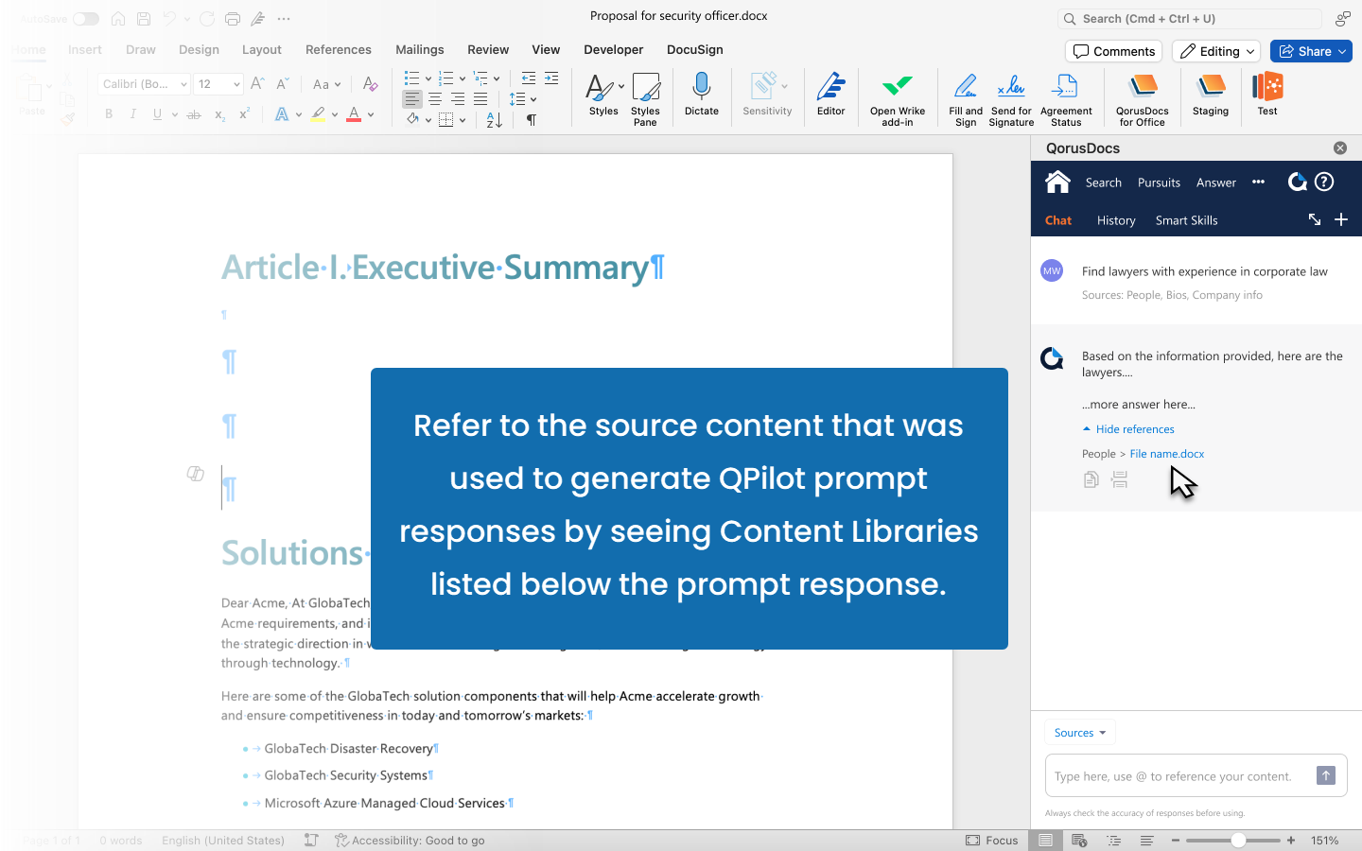Open the Styles gallery
Viewport: 1362px width, 851px height.
603,96
